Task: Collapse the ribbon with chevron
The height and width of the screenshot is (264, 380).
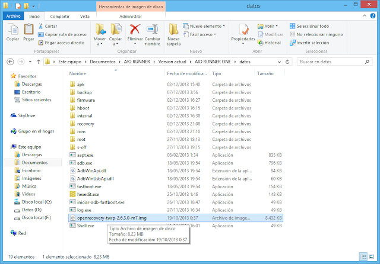Action: [x=365, y=16]
